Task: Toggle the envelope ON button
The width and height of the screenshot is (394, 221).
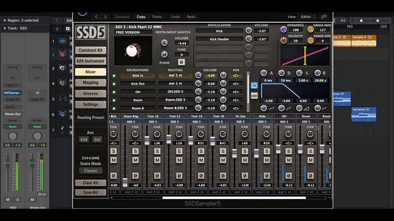Action: [x=254, y=85]
